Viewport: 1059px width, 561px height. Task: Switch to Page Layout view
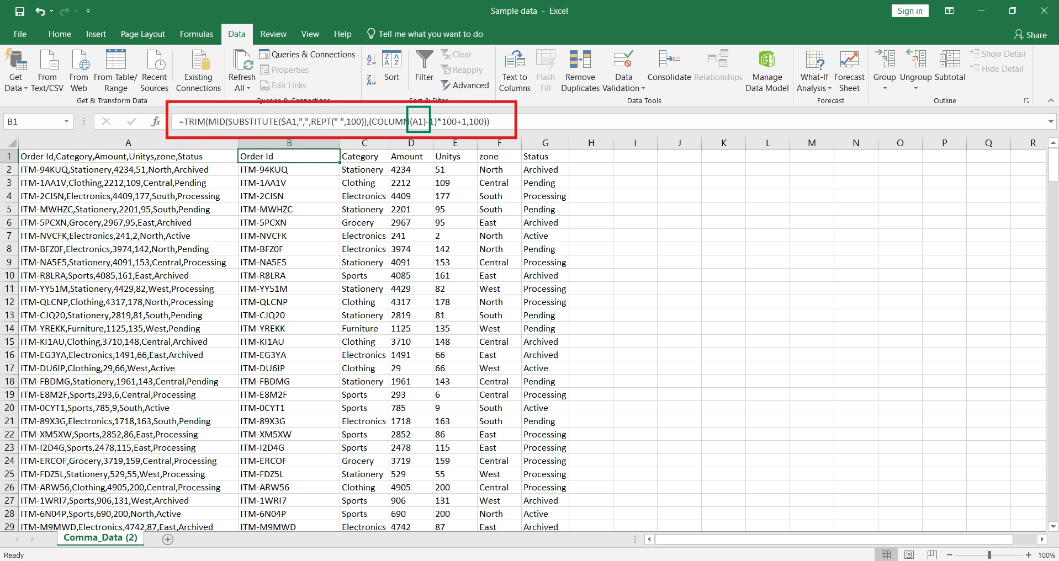[909, 555]
